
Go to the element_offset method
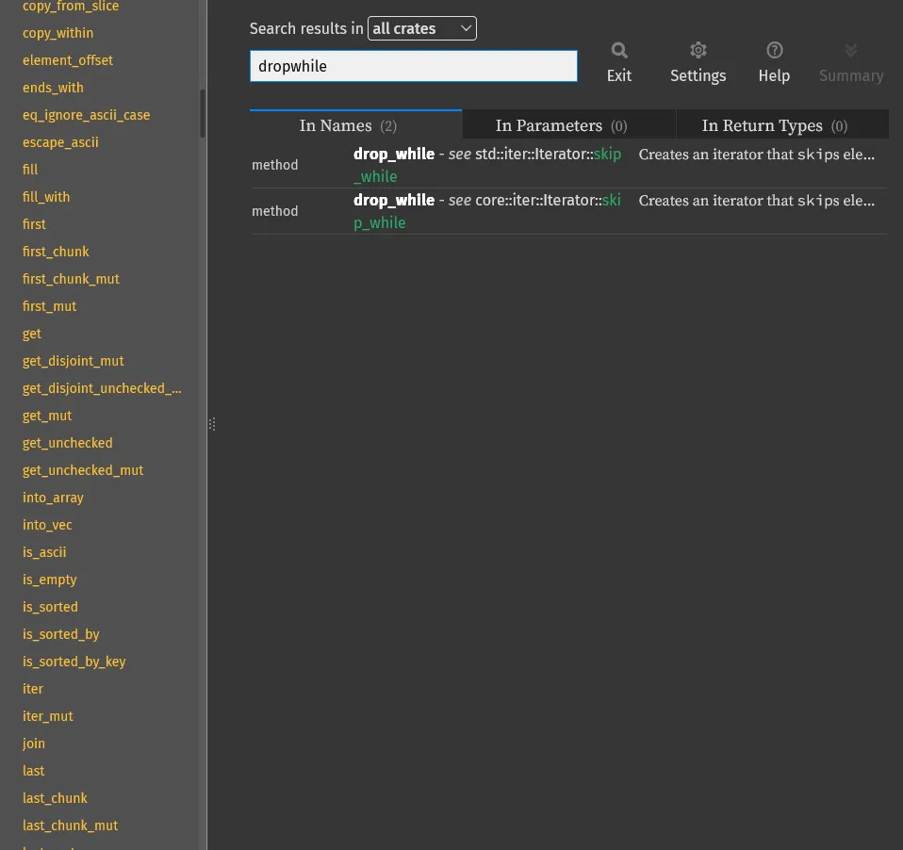[x=67, y=60]
